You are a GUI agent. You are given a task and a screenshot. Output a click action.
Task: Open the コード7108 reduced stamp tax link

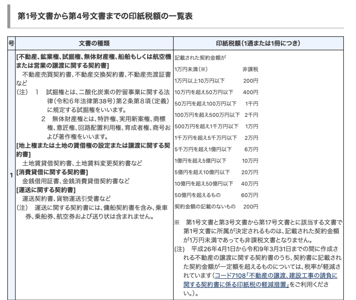276,276
